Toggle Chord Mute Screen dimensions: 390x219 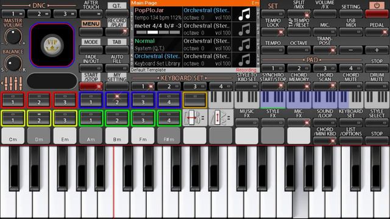[351, 86]
